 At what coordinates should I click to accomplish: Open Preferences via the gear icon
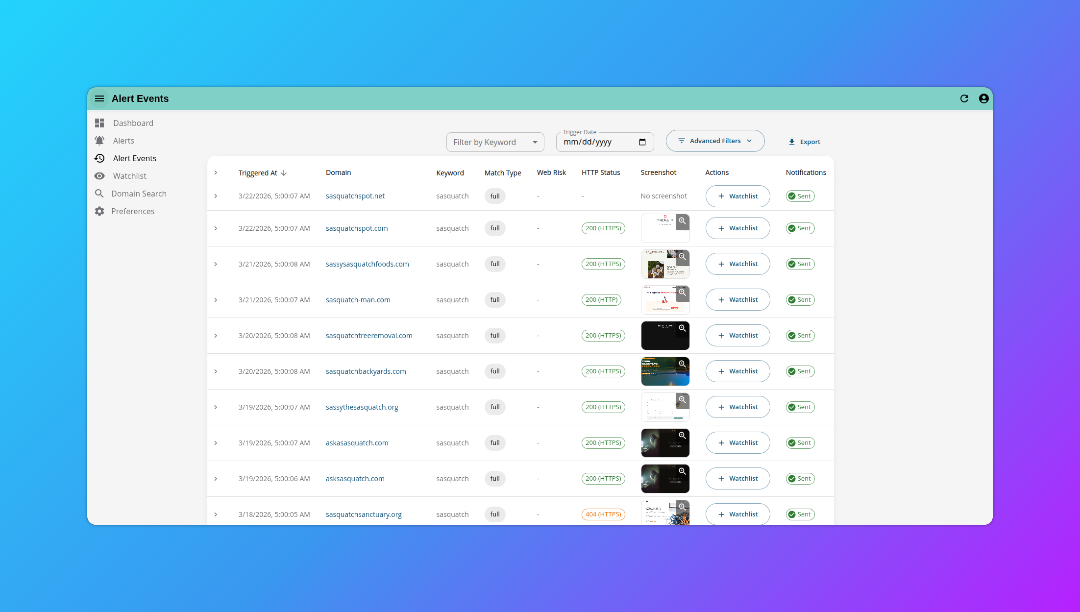99,211
